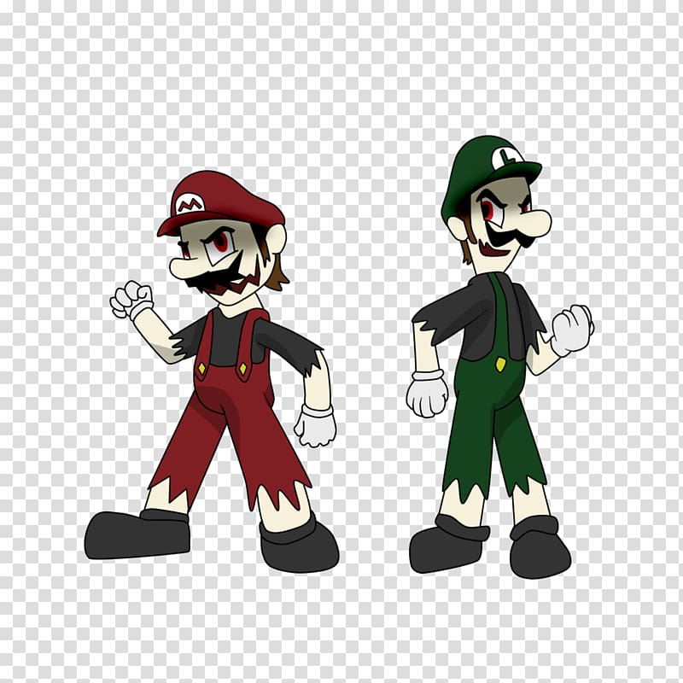The width and height of the screenshot is (683, 683).
Task: Click Luigi's raised white-gloved fist
Action: [x=572, y=329]
